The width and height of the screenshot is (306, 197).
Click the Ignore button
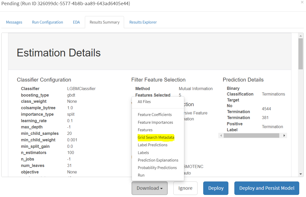click(x=185, y=188)
